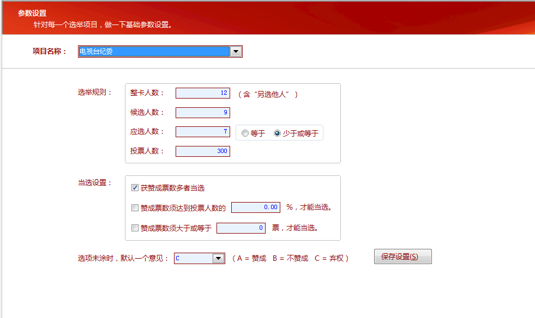Select the 应选人数 input field

(x=202, y=132)
